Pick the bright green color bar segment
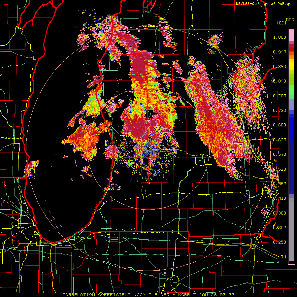297x297 pixels. [291, 90]
